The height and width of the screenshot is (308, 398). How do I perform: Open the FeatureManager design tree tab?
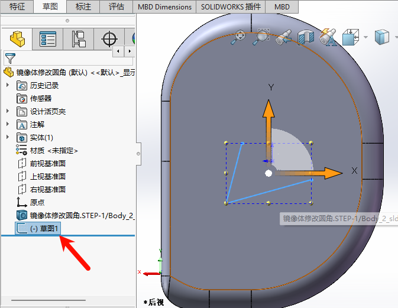[18, 39]
